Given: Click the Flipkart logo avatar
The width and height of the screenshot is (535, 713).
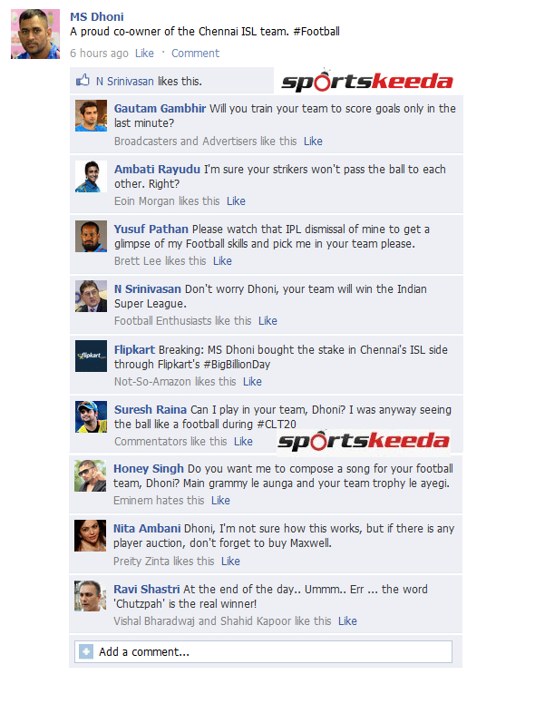Looking at the screenshot, I should click(91, 356).
